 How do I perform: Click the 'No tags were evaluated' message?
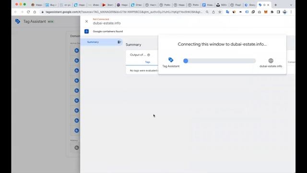[x=144, y=71]
